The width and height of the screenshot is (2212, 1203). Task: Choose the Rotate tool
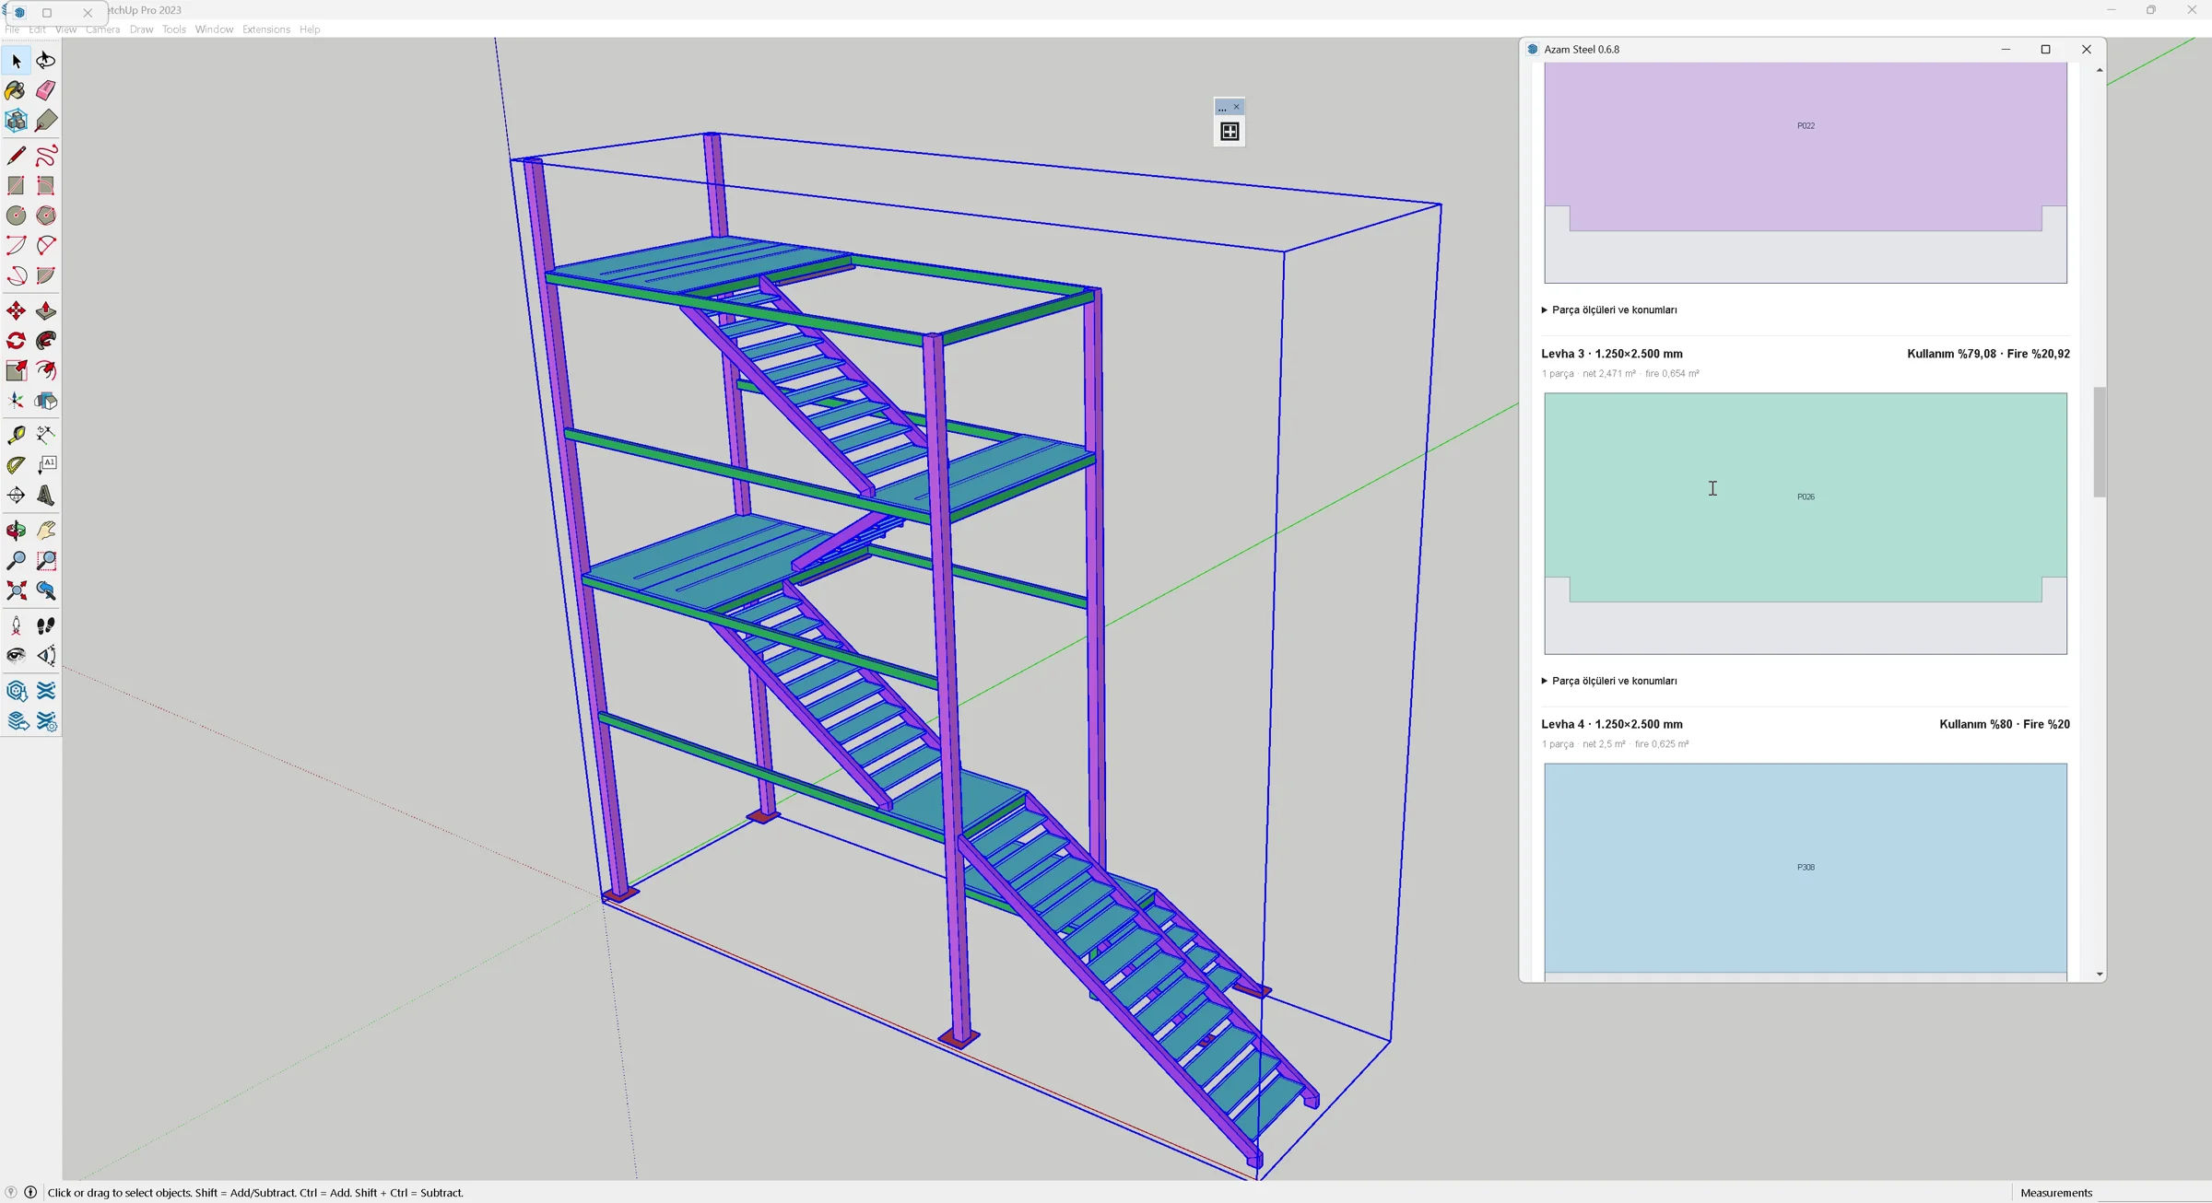click(17, 341)
